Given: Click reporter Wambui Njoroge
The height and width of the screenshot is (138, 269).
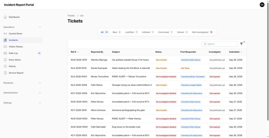Looking at the screenshot, I should pos(99,60).
